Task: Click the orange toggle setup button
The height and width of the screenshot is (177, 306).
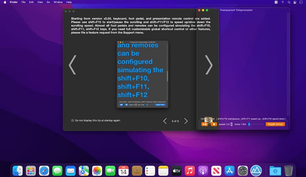Action: pos(275,124)
